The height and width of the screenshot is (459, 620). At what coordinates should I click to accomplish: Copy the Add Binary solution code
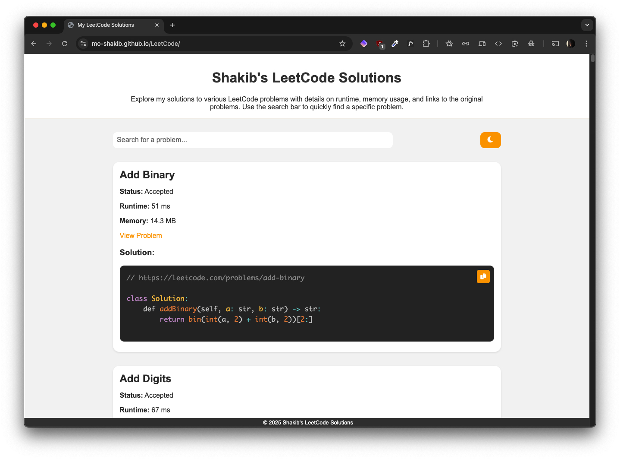pos(483,276)
